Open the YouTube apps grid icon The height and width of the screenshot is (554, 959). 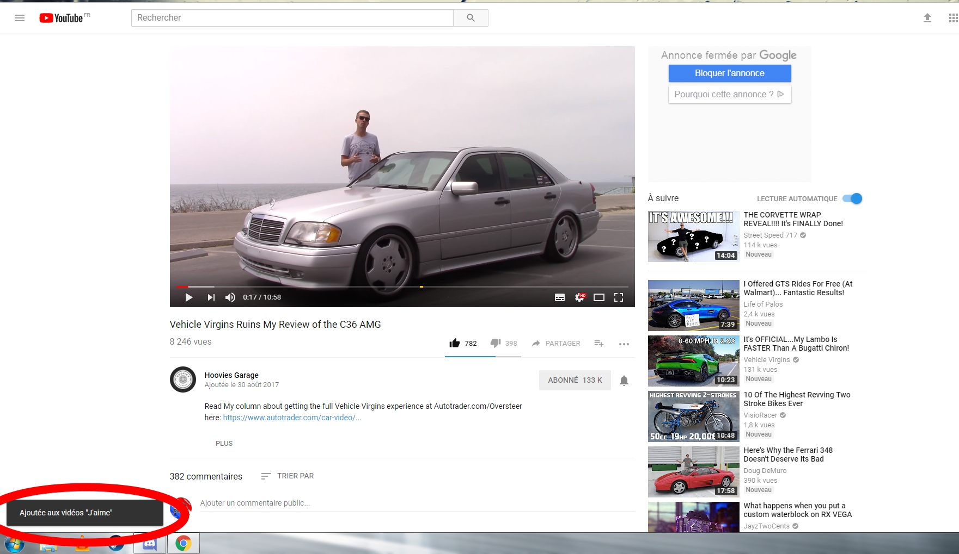953,18
